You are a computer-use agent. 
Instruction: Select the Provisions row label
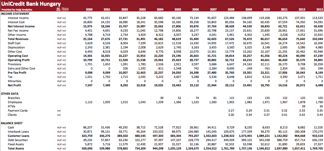[x=15, y=64]
